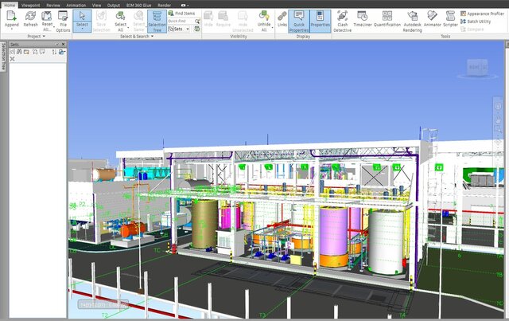Switch to the Viewpoint ribbon tab
The image size is (509, 321).
point(31,6)
